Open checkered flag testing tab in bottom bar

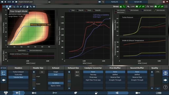159,93
